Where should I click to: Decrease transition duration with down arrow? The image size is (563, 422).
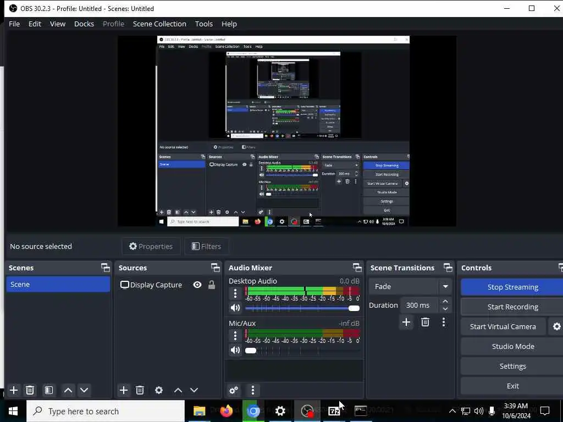tap(445, 309)
